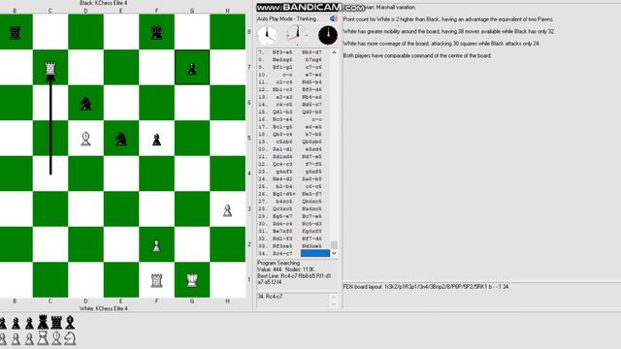Select the white rook on f1
621x349 pixels.
[x=157, y=280]
